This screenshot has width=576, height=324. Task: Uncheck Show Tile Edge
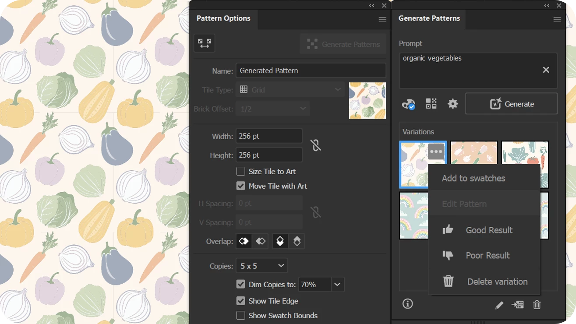pos(240,301)
